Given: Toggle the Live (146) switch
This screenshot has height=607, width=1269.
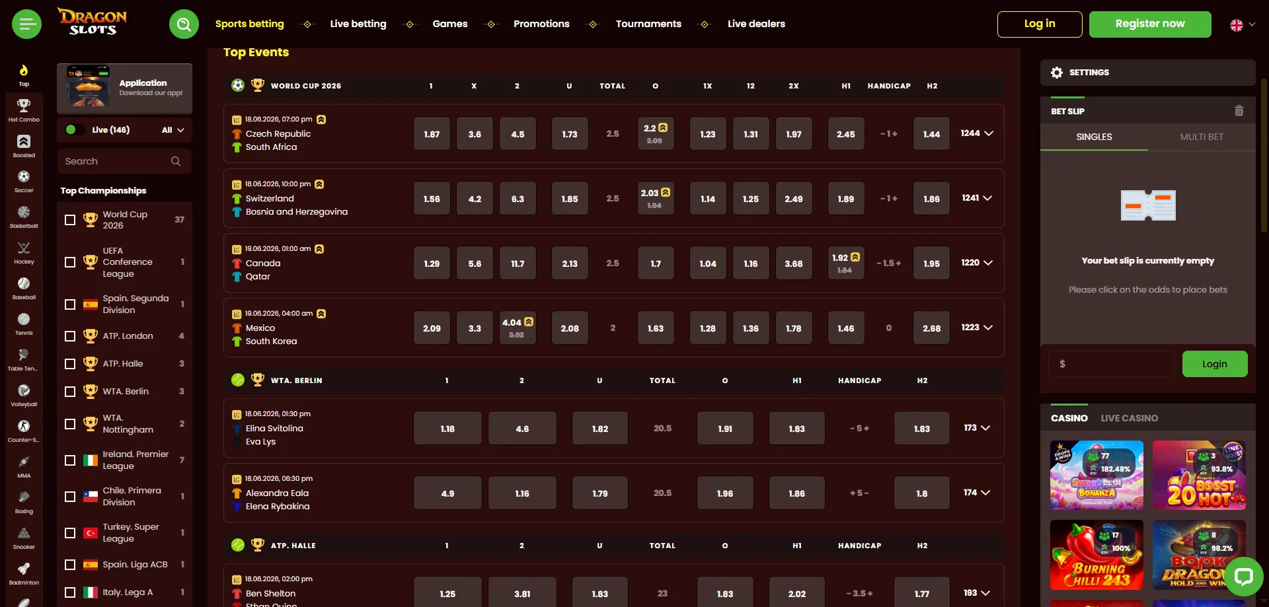Looking at the screenshot, I should (x=75, y=130).
